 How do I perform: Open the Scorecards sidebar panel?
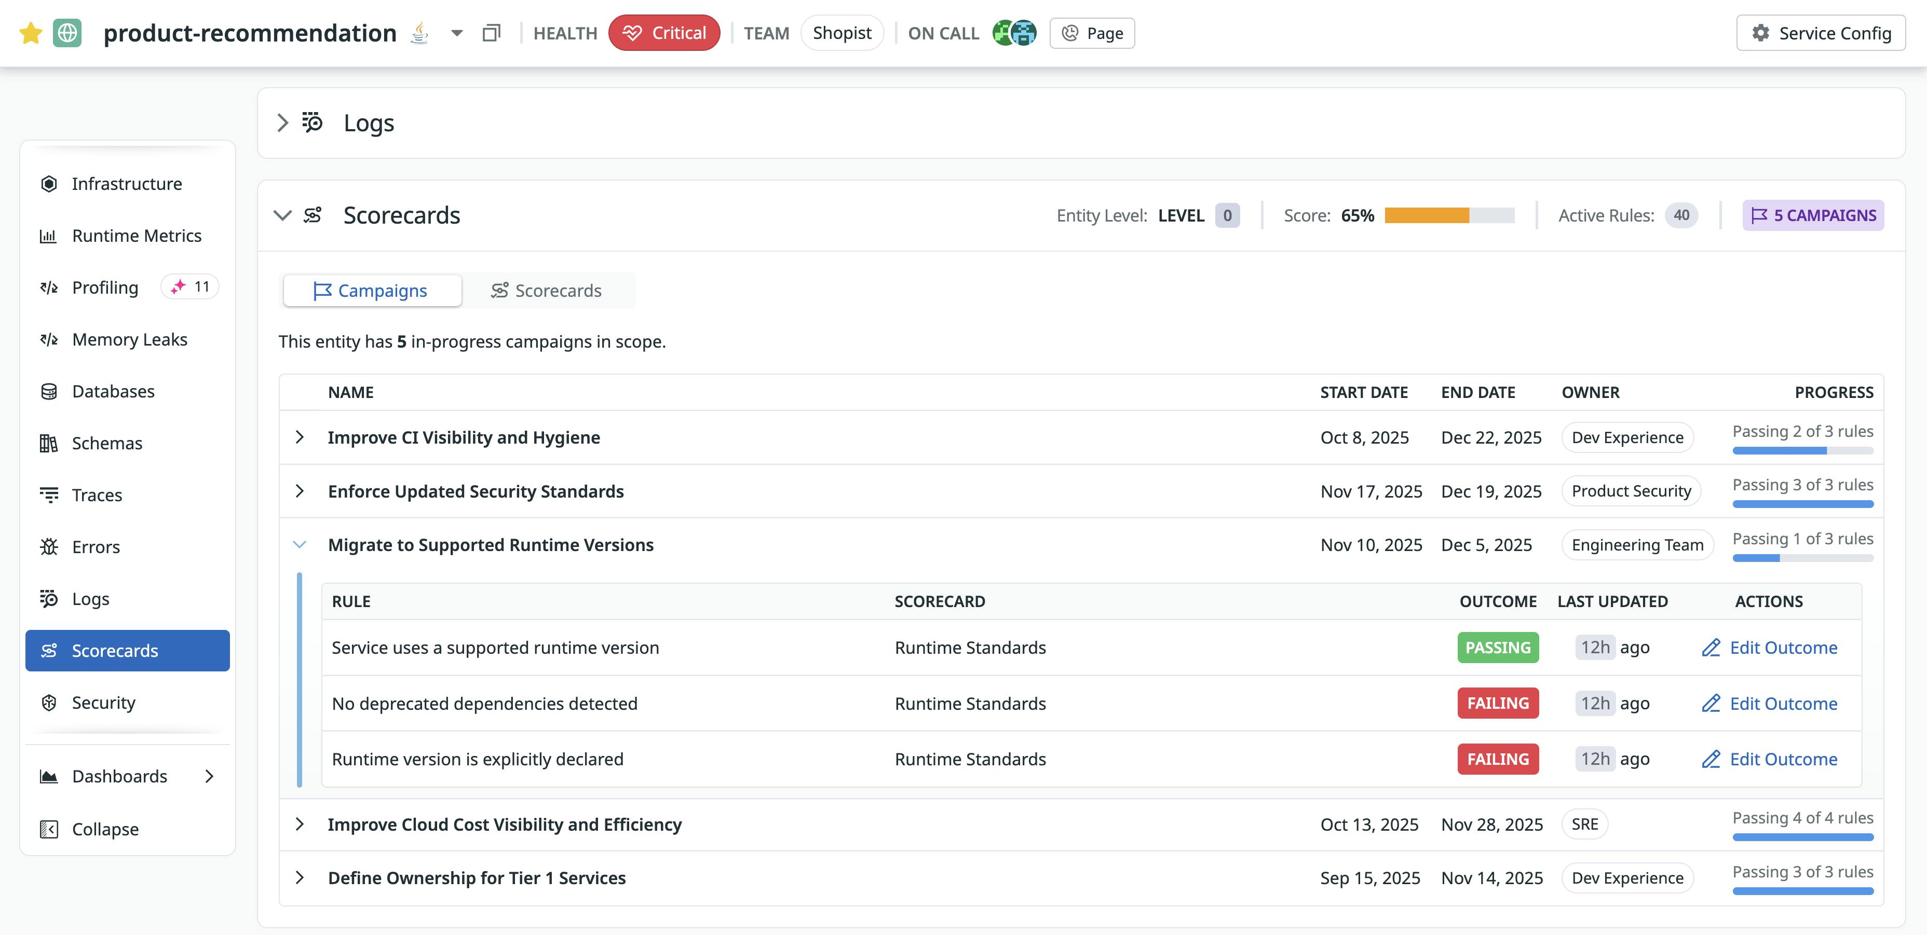(115, 650)
